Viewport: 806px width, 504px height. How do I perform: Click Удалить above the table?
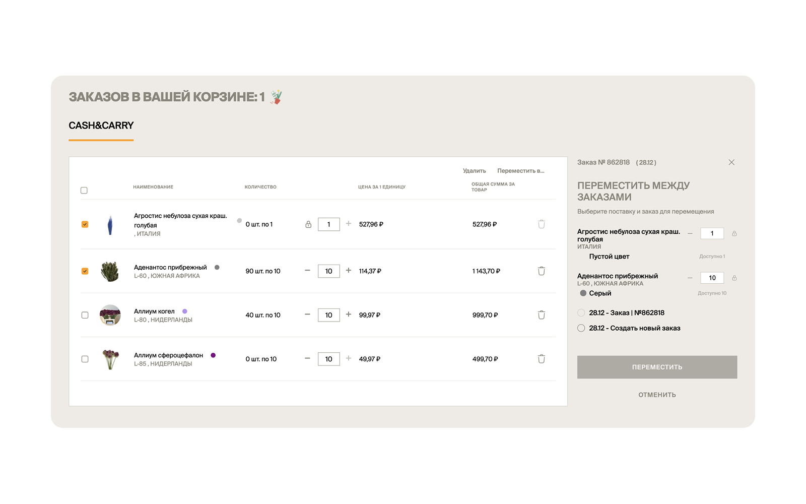tap(474, 171)
